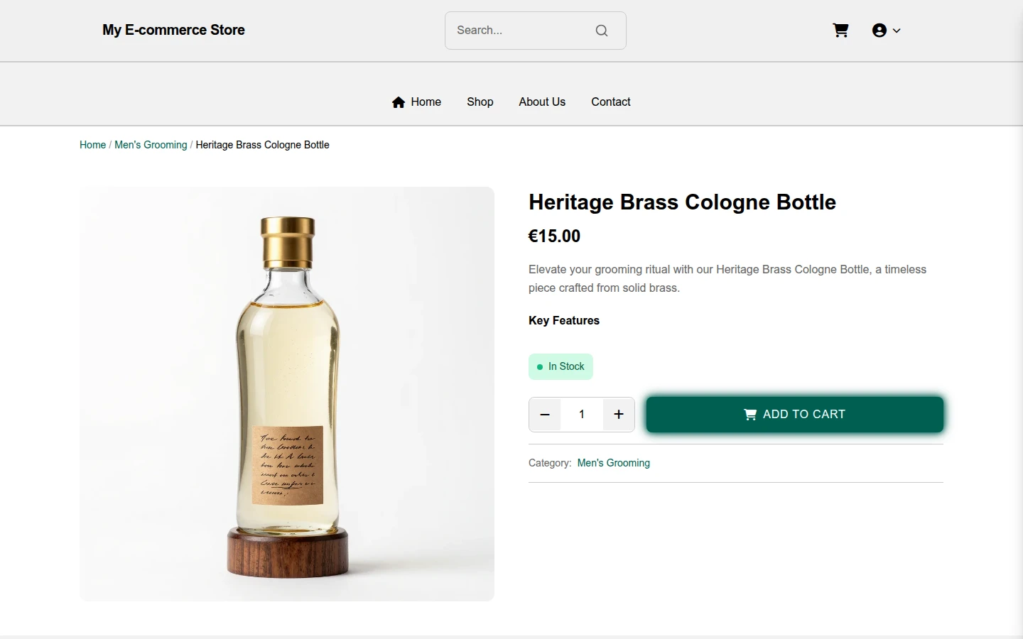Click the search magnifier icon
The height and width of the screenshot is (639, 1023).
coord(602,31)
